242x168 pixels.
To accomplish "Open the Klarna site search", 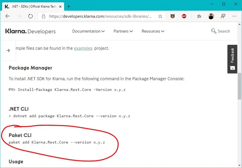I will (220, 31).
